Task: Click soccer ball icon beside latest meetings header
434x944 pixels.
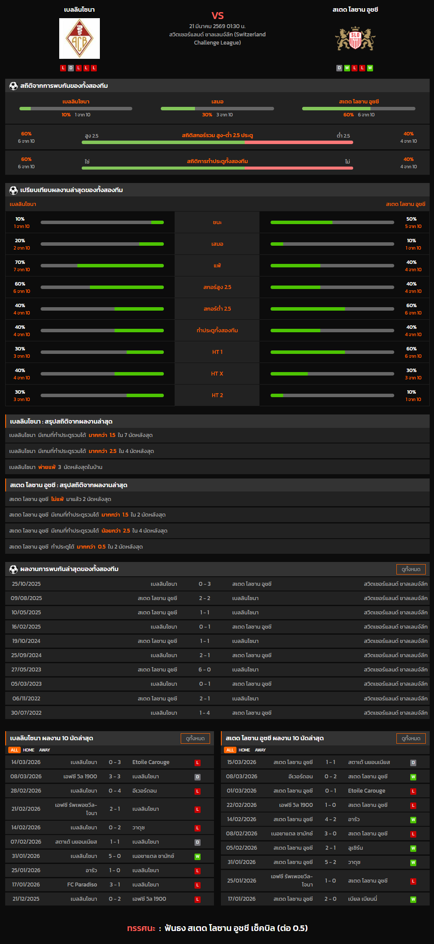Action: [13, 569]
